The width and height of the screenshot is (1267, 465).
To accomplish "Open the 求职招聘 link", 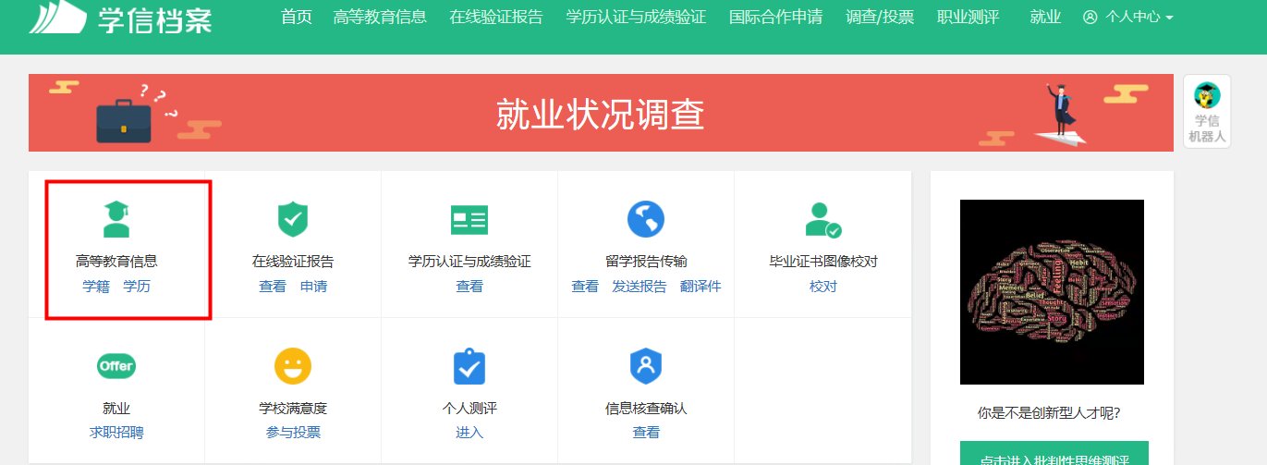I will click(x=116, y=432).
